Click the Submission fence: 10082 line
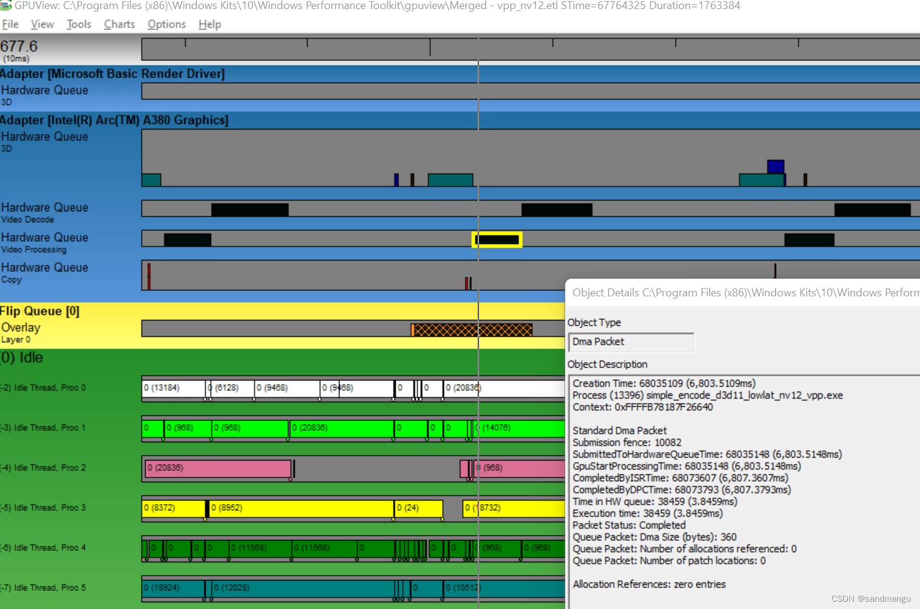The height and width of the screenshot is (609, 920). 627,442
